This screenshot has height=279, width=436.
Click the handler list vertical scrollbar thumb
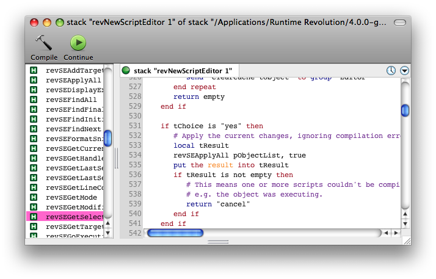[108, 138]
